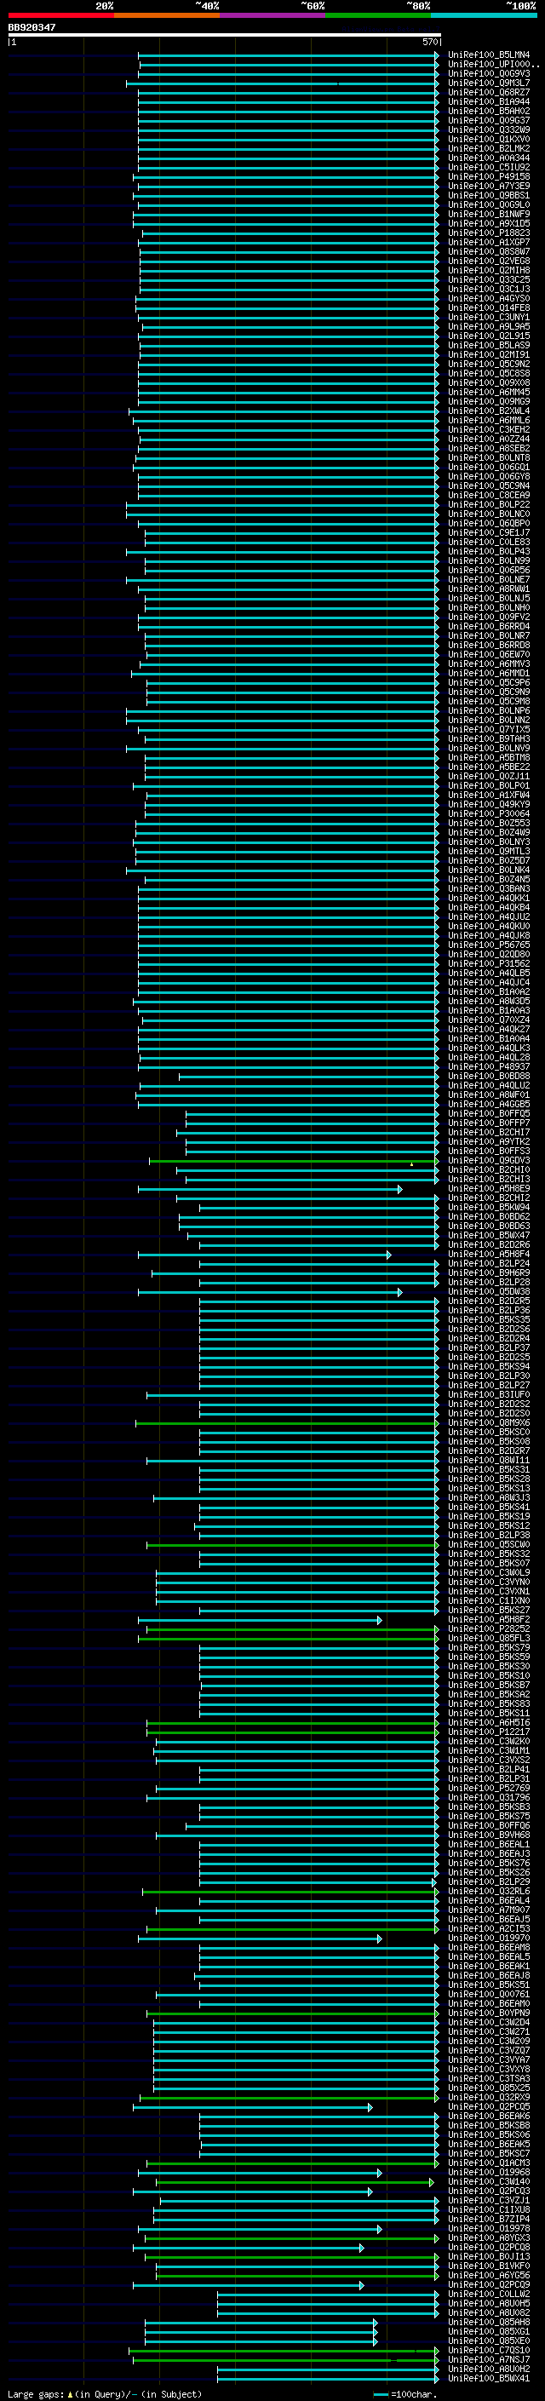Viewport: 545px width, 2401px height.
Task: Click the 'Large gaps' legend text
Action: click(36, 2393)
